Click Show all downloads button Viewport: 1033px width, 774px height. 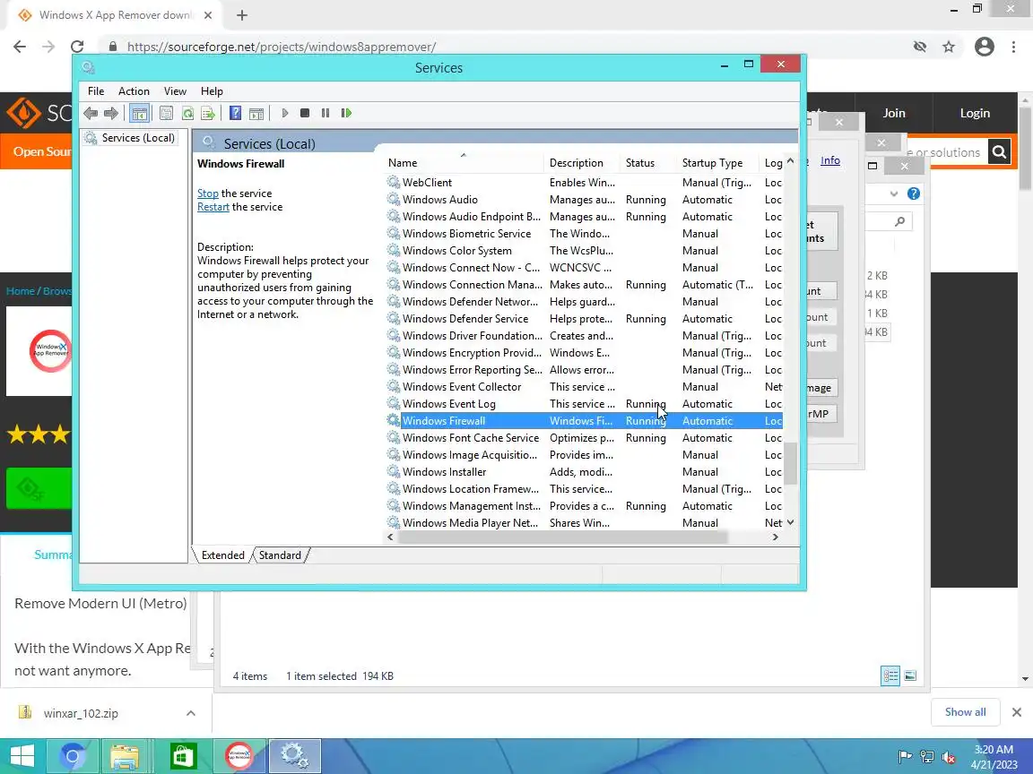click(x=965, y=712)
